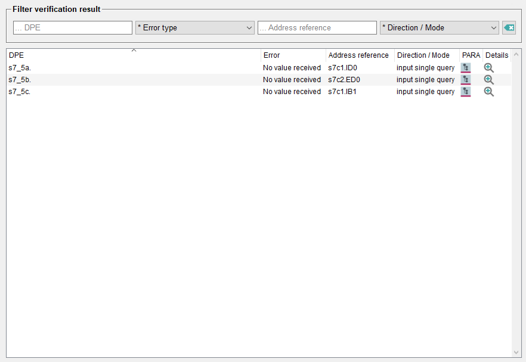
Task: Click the scrollbar down arrow
Action: 516,352
